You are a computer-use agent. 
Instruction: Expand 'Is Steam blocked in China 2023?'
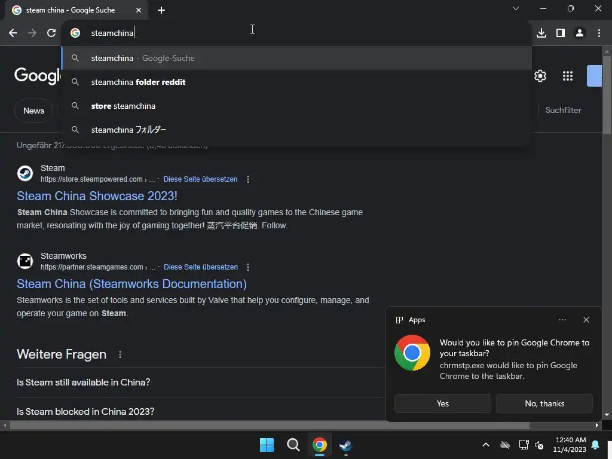coord(201,411)
